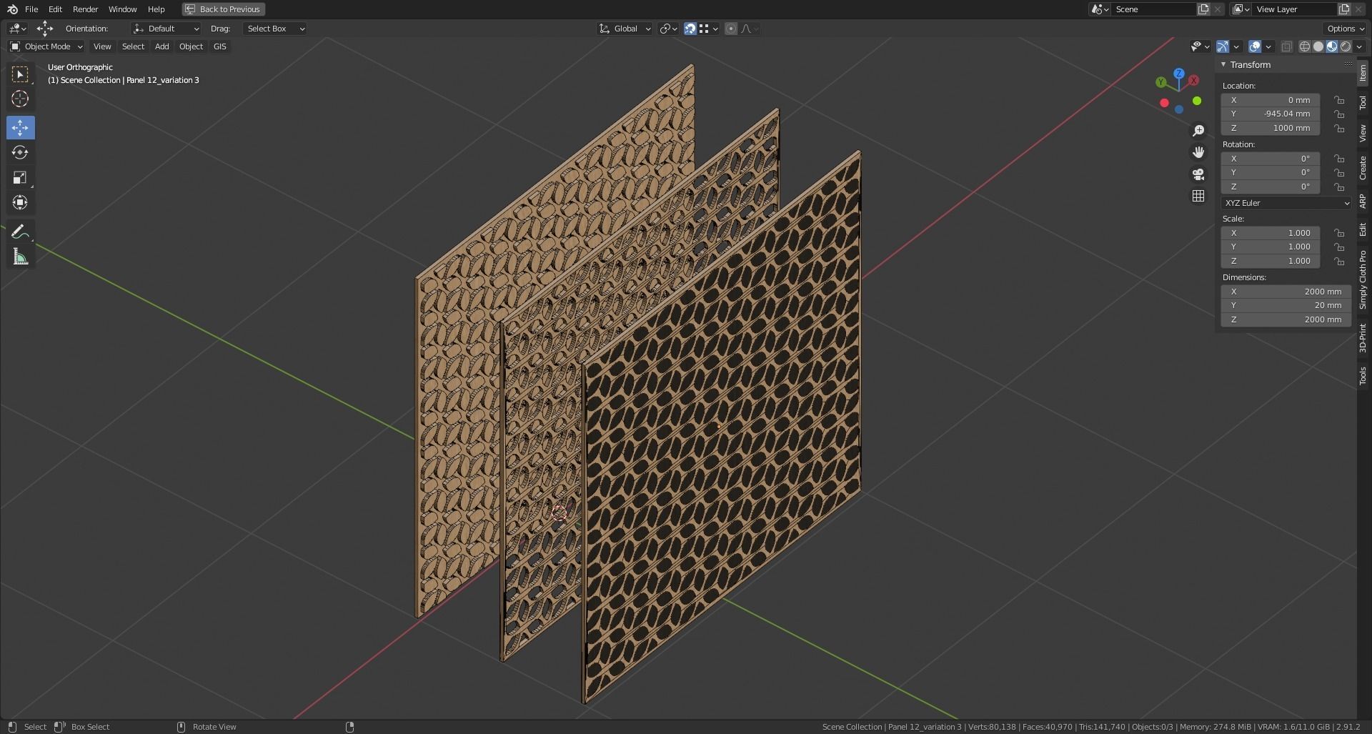1372x734 pixels.
Task: Open snapping options dropdown
Action: [709, 29]
